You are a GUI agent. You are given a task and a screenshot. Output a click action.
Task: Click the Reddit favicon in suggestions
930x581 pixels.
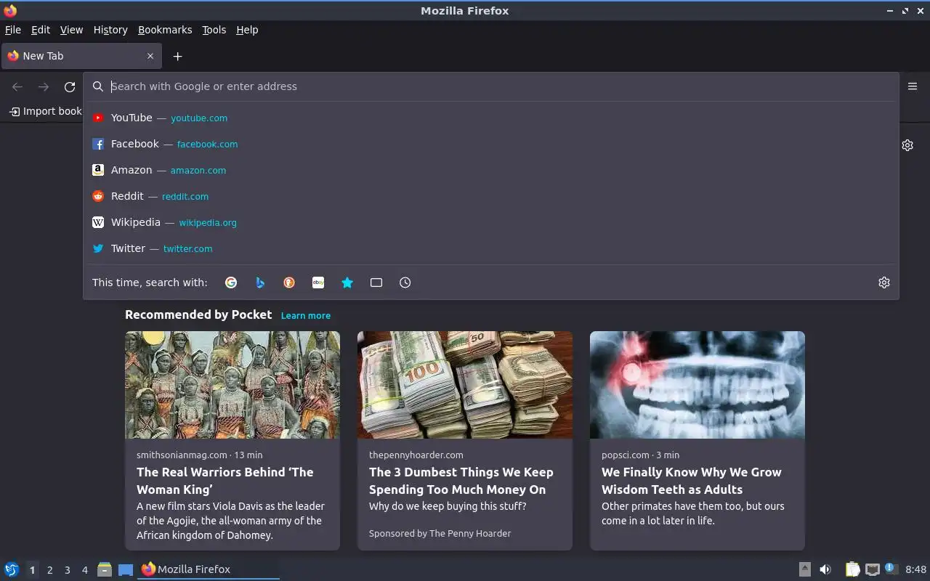(x=98, y=196)
